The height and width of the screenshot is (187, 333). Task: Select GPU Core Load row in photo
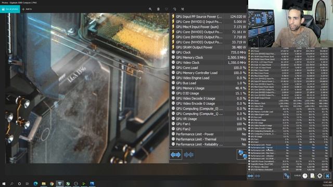coord(208,68)
